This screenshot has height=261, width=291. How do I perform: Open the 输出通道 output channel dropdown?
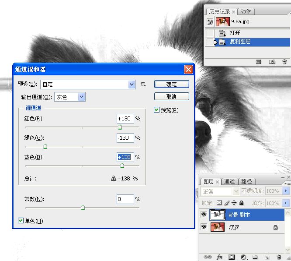tap(81, 97)
